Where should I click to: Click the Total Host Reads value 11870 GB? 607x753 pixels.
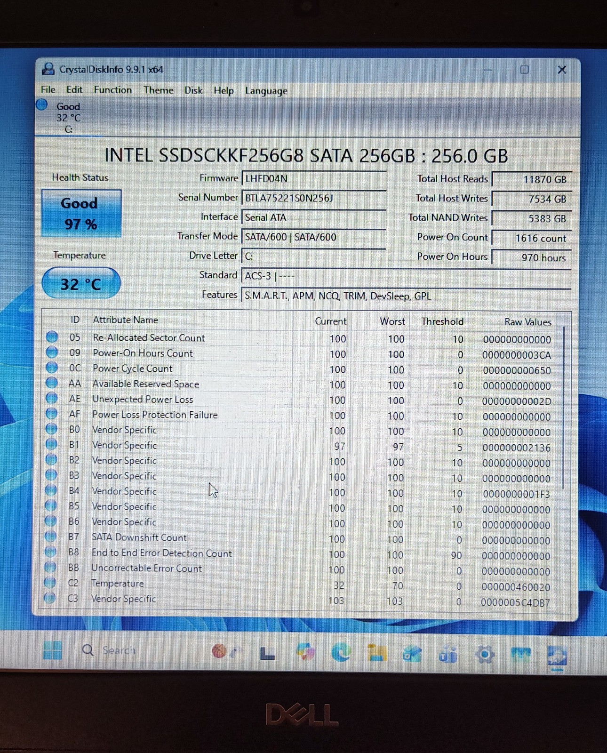532,179
